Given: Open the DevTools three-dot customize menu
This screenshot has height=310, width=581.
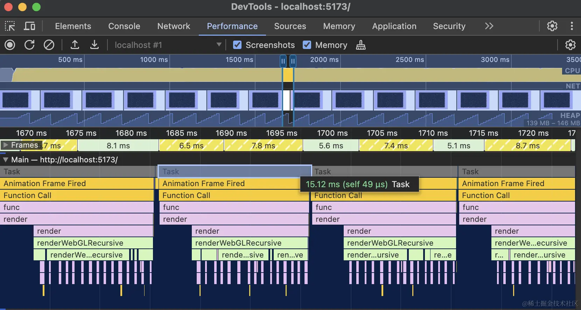Looking at the screenshot, I should point(572,26).
